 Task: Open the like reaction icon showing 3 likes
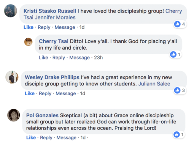pos(177,90)
